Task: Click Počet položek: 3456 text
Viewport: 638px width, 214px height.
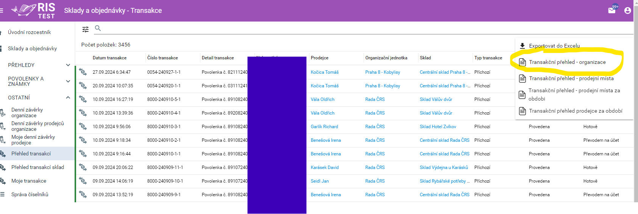Action: pyautogui.click(x=106, y=45)
